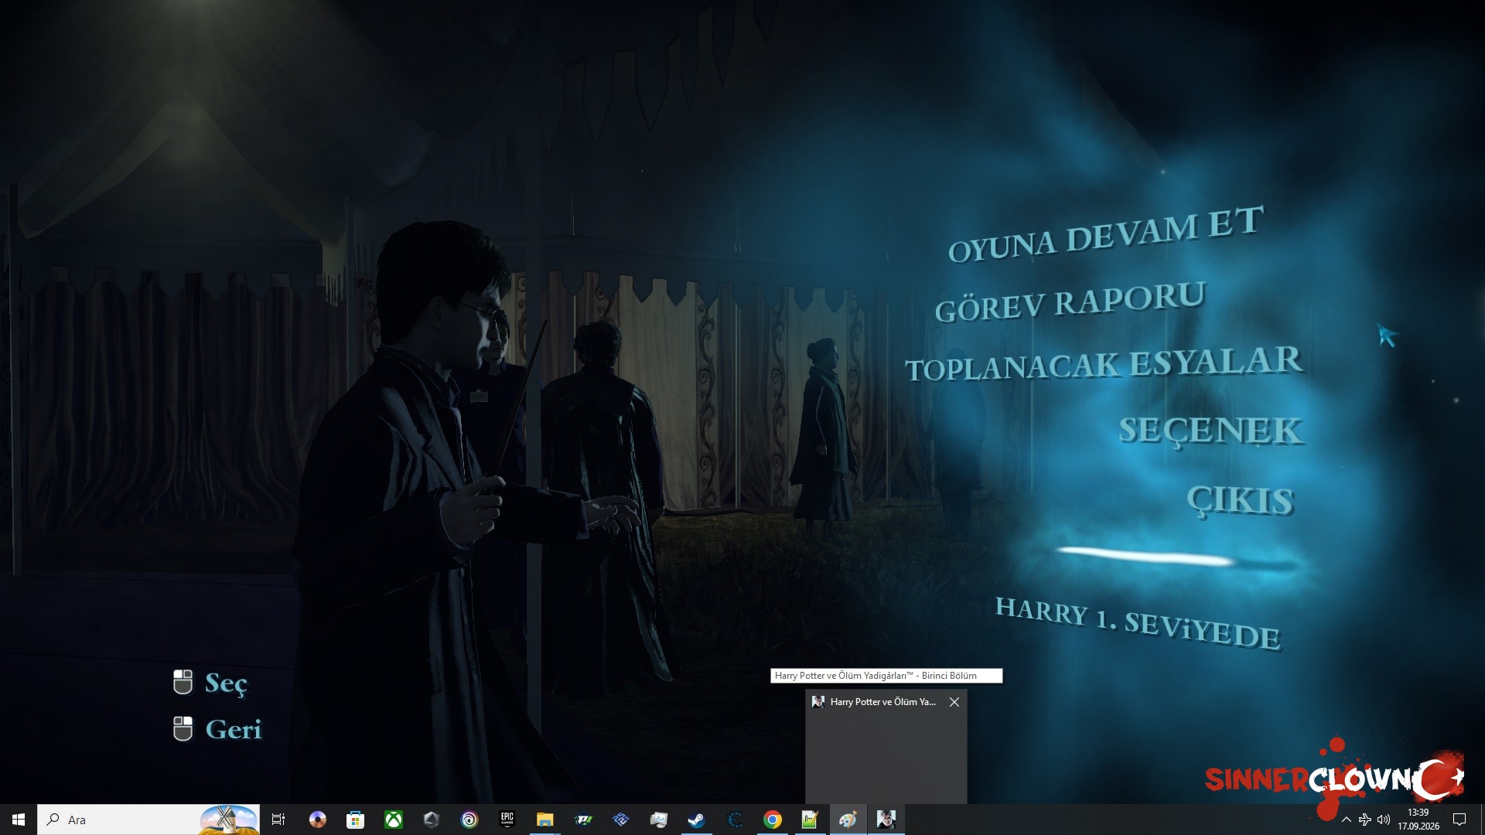
Task: Launch the disc-shaped media app icon
Action: tap(317, 820)
